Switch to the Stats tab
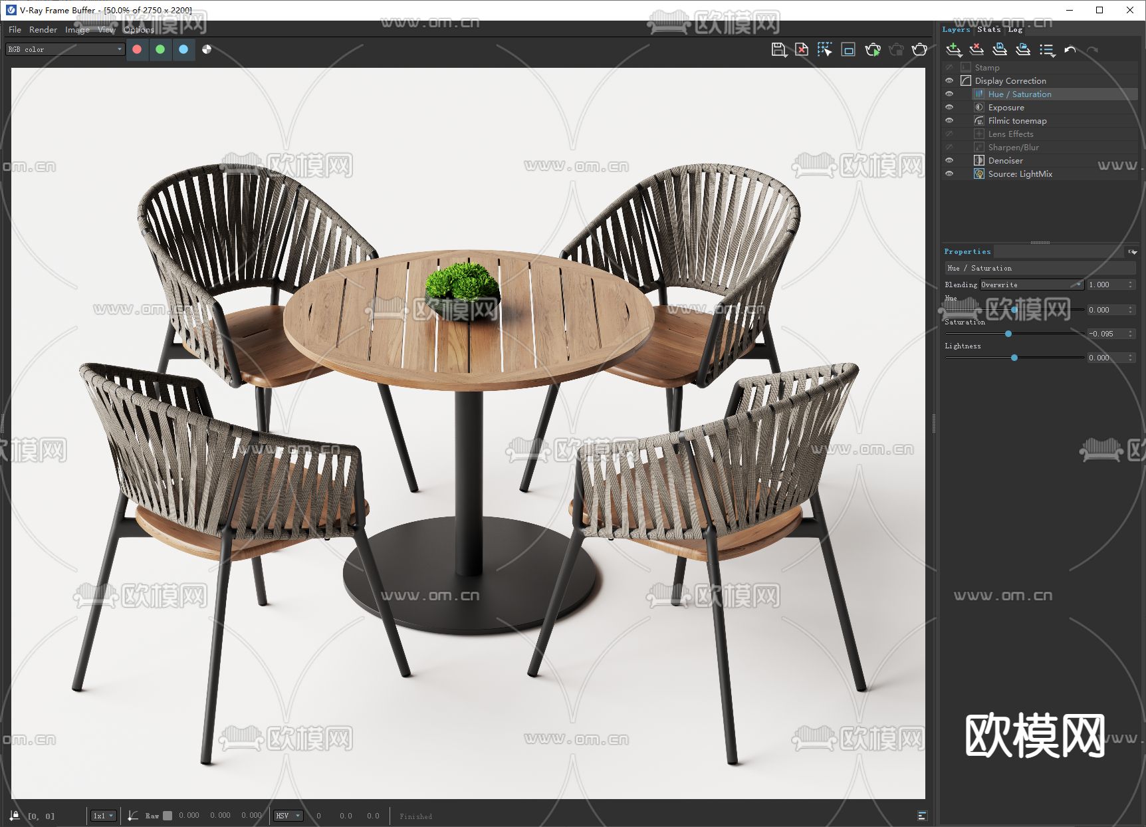 coord(988,29)
